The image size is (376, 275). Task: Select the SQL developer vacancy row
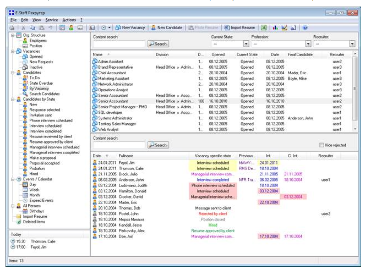click(222, 113)
